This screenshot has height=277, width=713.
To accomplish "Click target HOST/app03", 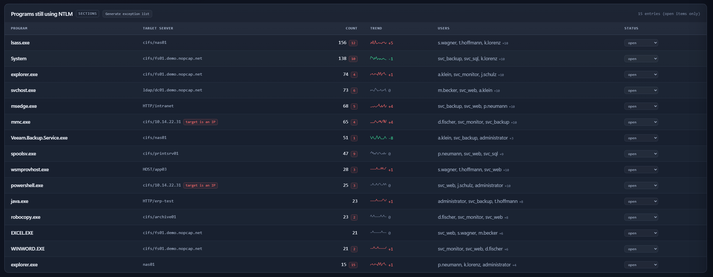I will [x=154, y=169].
